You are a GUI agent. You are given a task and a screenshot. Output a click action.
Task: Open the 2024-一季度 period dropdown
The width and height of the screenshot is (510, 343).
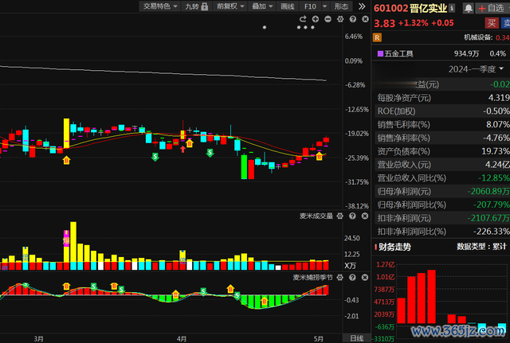476,69
